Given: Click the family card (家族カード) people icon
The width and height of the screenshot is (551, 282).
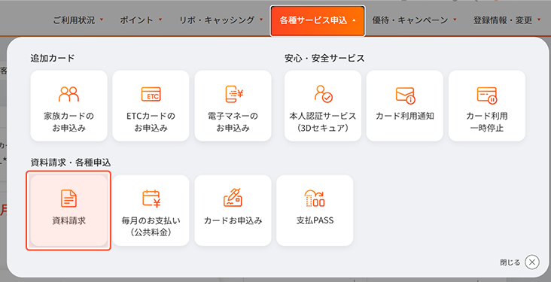Looking at the screenshot, I should click(69, 94).
